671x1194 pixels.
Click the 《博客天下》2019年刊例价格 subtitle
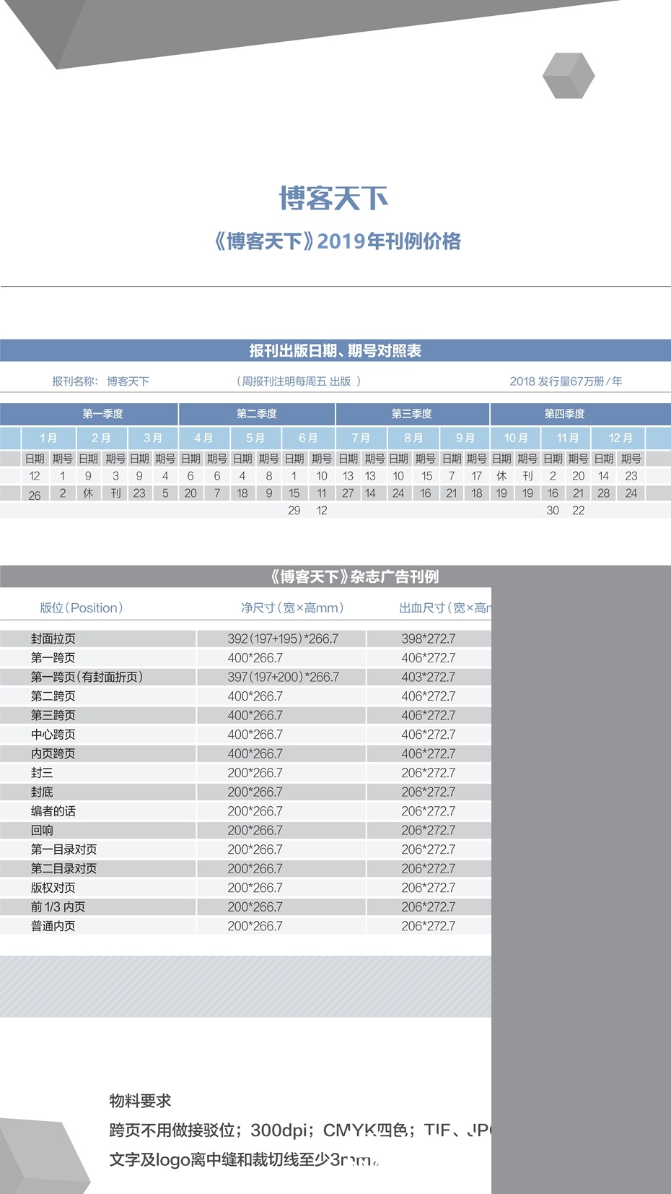coord(337,241)
